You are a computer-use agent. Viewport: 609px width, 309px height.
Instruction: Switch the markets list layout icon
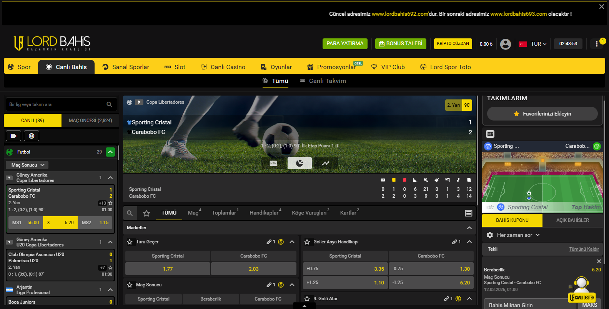pyautogui.click(x=469, y=213)
